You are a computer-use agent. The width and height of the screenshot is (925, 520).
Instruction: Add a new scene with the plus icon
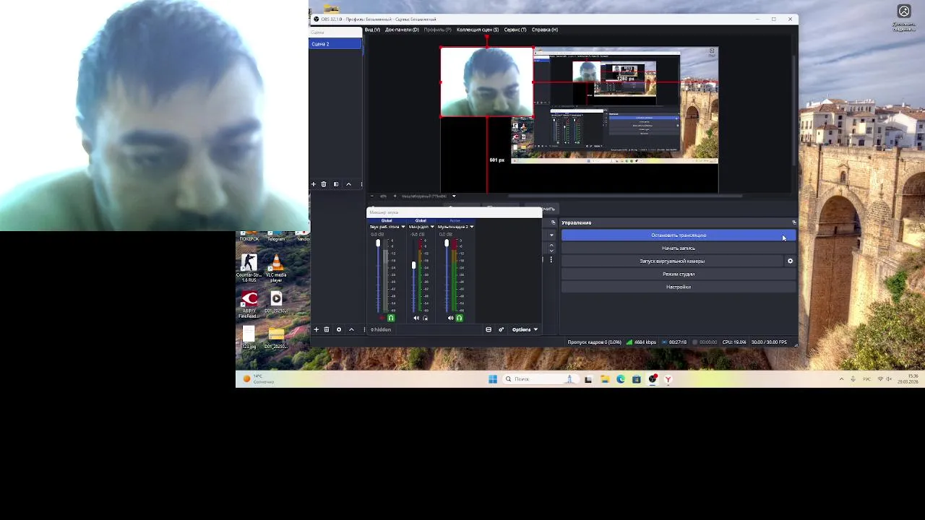[314, 184]
